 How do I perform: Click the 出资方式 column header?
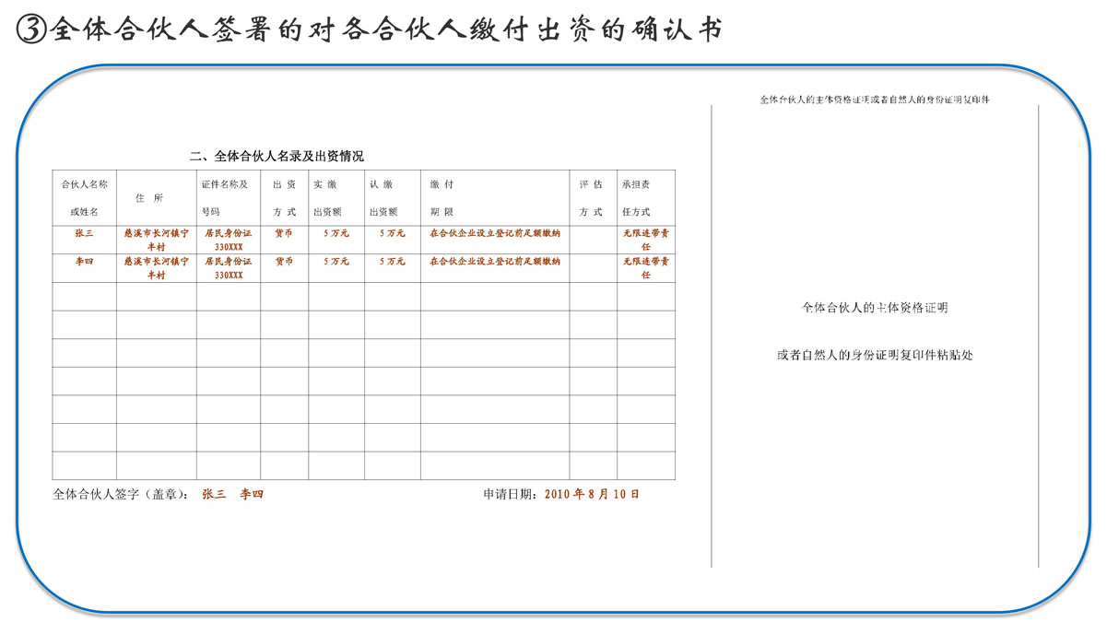[284, 197]
